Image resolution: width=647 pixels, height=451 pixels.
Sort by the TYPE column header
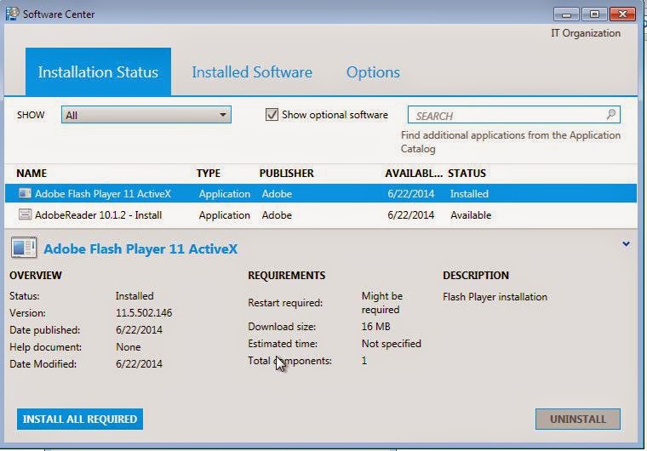[209, 174]
